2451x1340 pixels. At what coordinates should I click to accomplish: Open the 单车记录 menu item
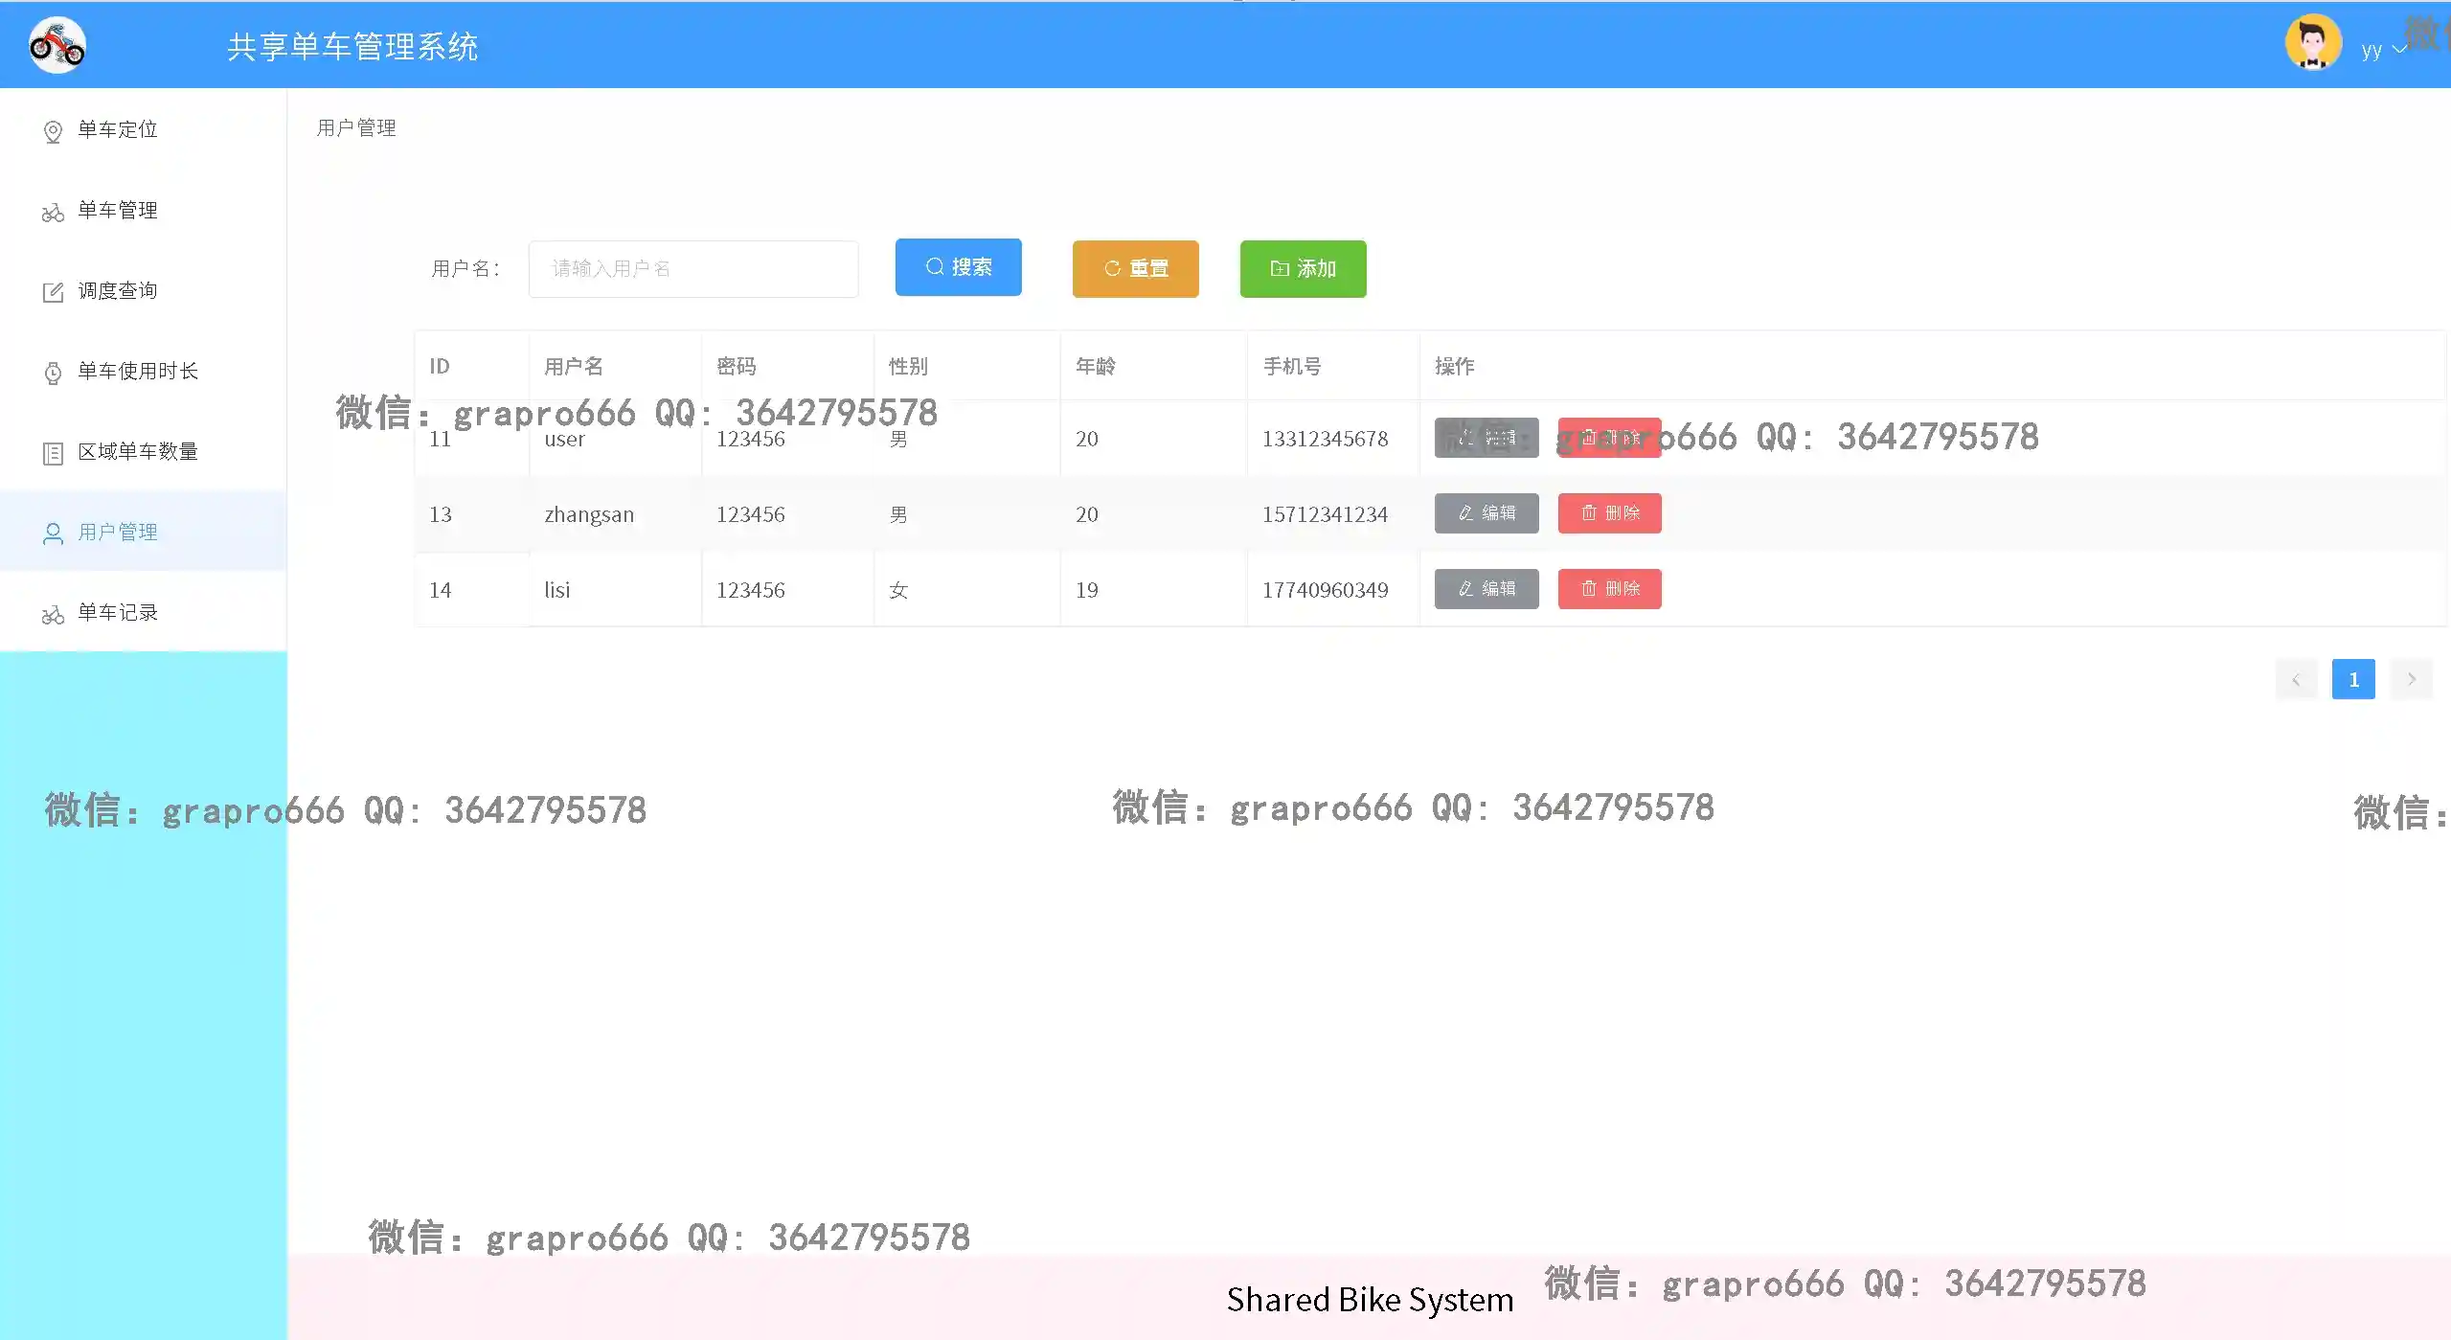tap(118, 612)
